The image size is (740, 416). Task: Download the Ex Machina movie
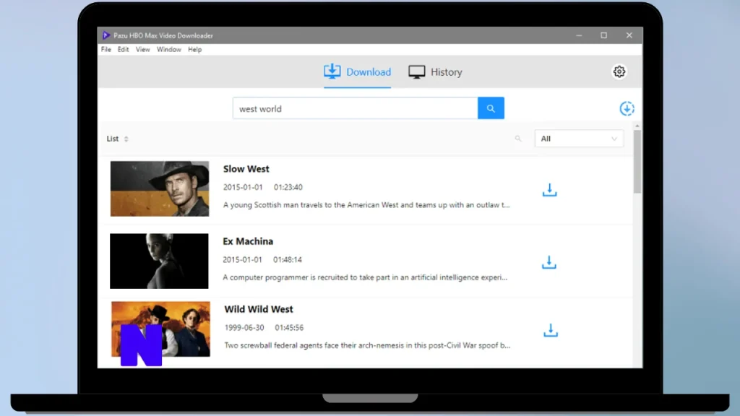tap(549, 262)
